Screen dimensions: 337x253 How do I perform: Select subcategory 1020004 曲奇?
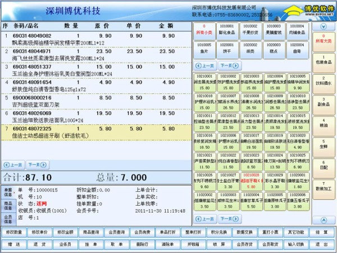pos(298,50)
